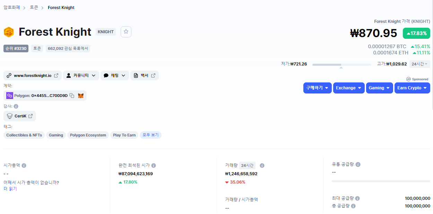The height and width of the screenshot is (214, 433).
Task: Click the person icon in 커뮤니티
Action: coord(69,75)
